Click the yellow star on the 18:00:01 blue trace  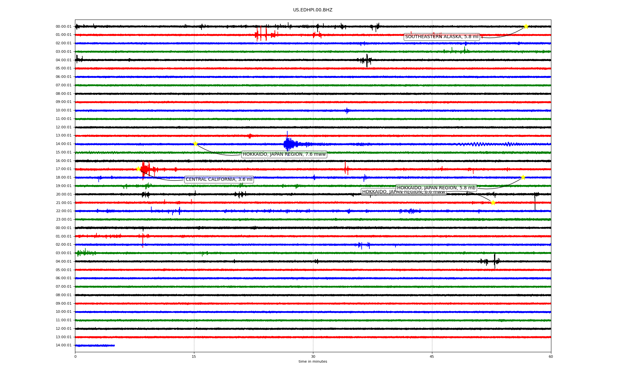523,177
